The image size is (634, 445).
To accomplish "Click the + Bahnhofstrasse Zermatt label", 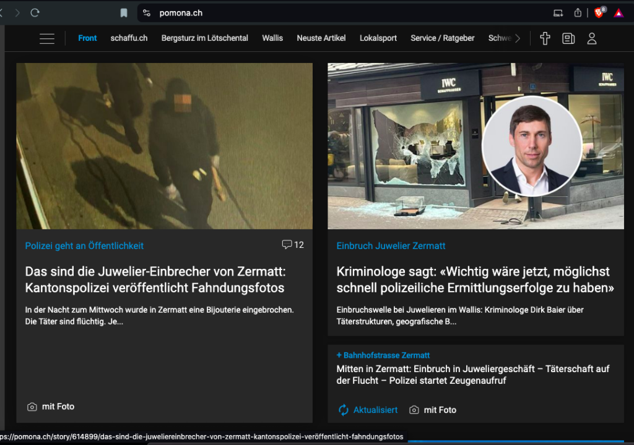I will pos(383,355).
